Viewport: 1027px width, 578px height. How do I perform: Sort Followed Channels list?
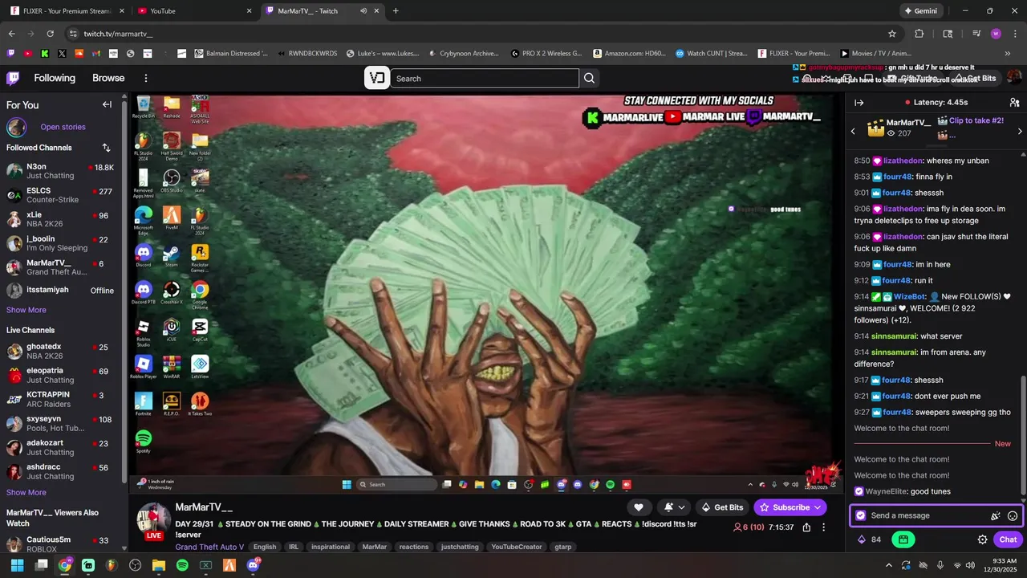[106, 148]
